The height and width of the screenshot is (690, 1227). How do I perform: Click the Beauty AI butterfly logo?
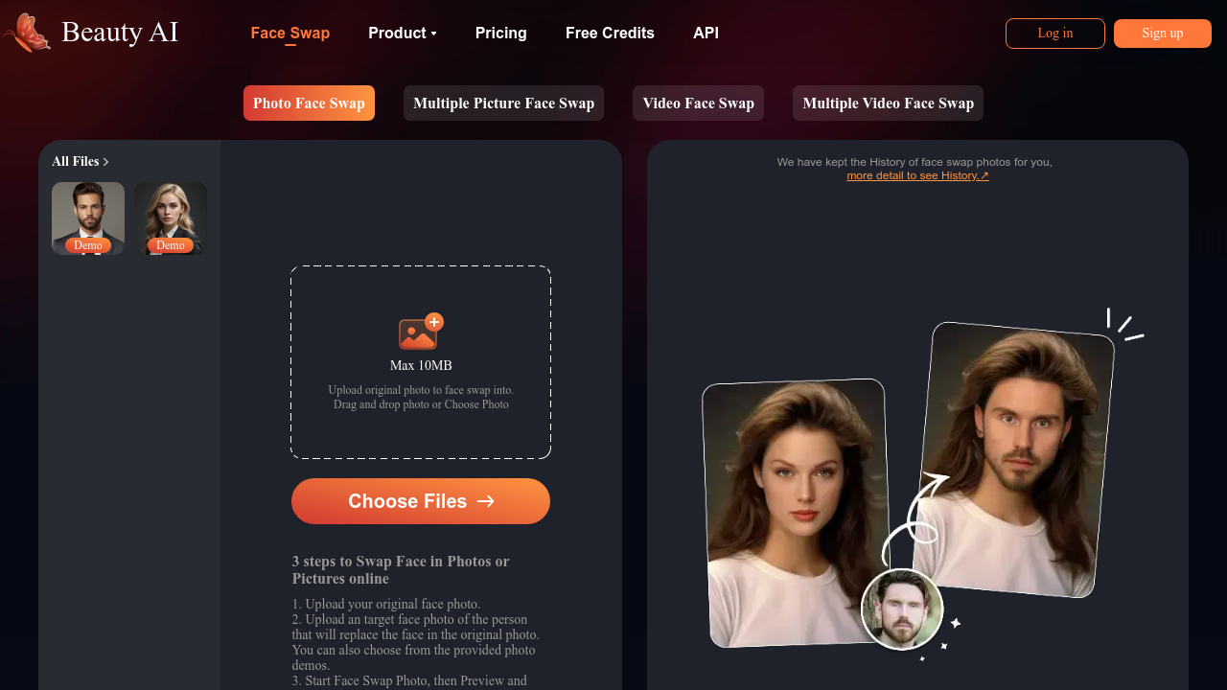[27, 33]
